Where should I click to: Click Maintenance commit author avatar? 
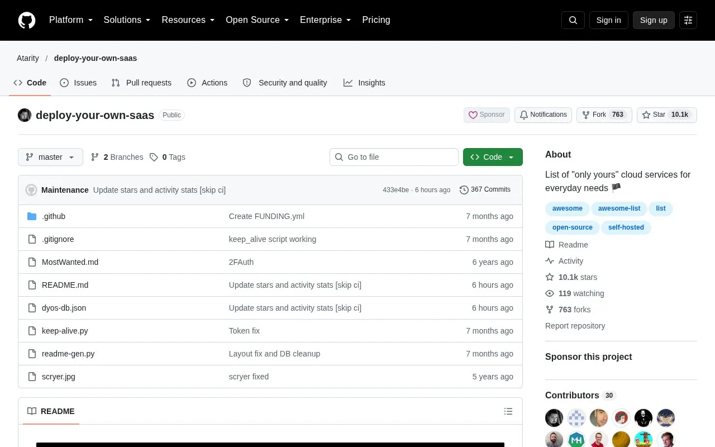[x=31, y=190]
